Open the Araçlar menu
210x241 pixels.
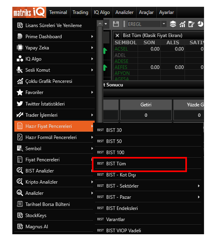pos(146,12)
